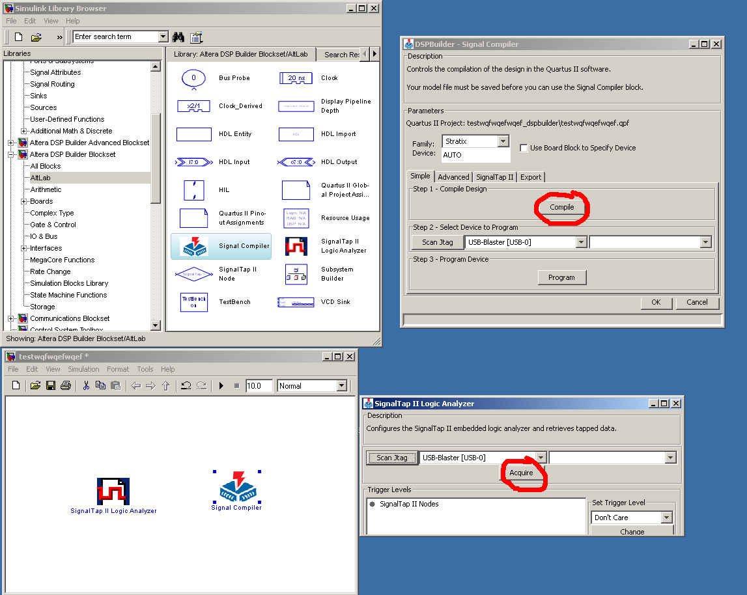Select the HIL block icon
The height and width of the screenshot is (595, 747).
193,190
